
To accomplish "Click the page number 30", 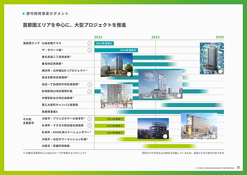I will pos(238,167).
